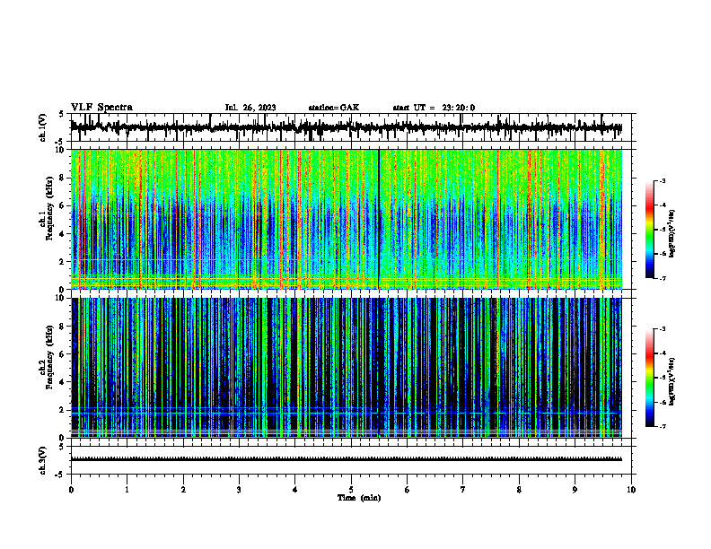Click the "5" tick label on ch.1(V) axis

[x=63, y=115]
